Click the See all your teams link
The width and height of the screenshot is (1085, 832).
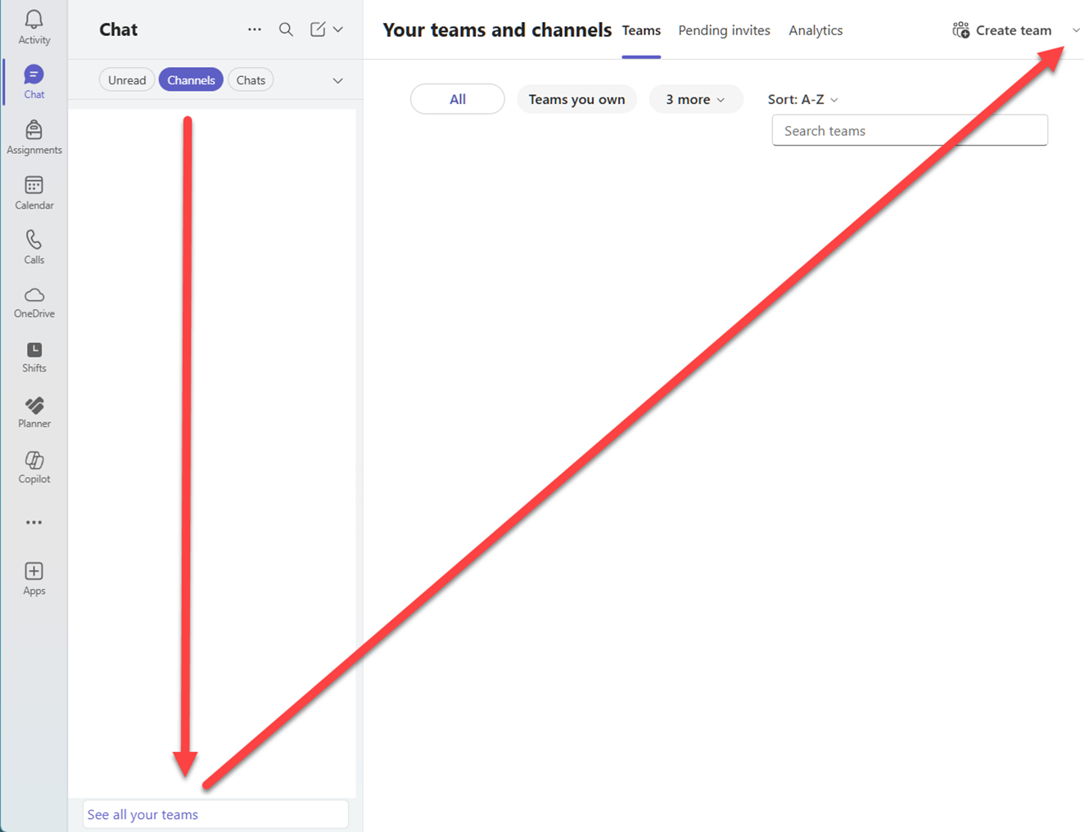tap(142, 814)
